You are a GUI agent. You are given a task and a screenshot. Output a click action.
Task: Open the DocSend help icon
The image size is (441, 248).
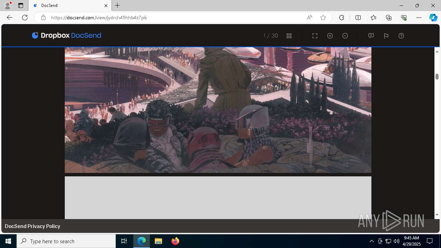click(401, 36)
